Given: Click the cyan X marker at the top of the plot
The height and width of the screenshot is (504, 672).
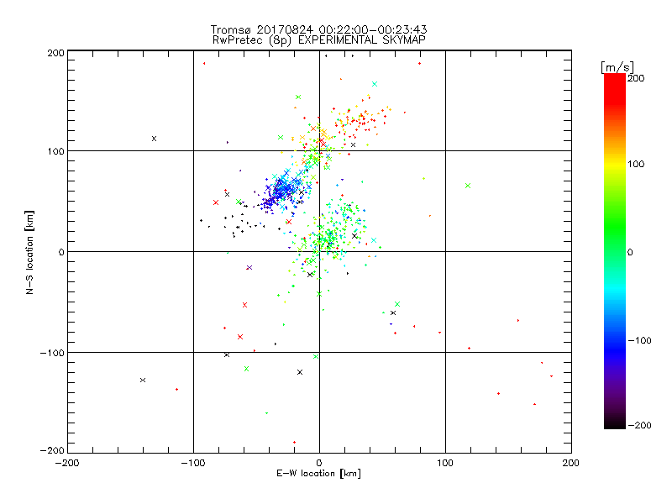Looking at the screenshot, I should [x=375, y=84].
